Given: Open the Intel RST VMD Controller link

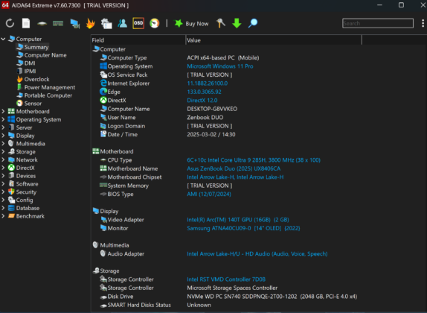Looking at the screenshot, I should (226, 279).
